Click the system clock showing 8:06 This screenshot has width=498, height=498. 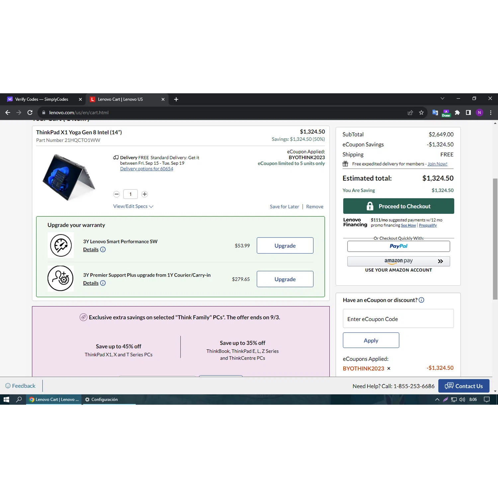pyautogui.click(x=473, y=399)
